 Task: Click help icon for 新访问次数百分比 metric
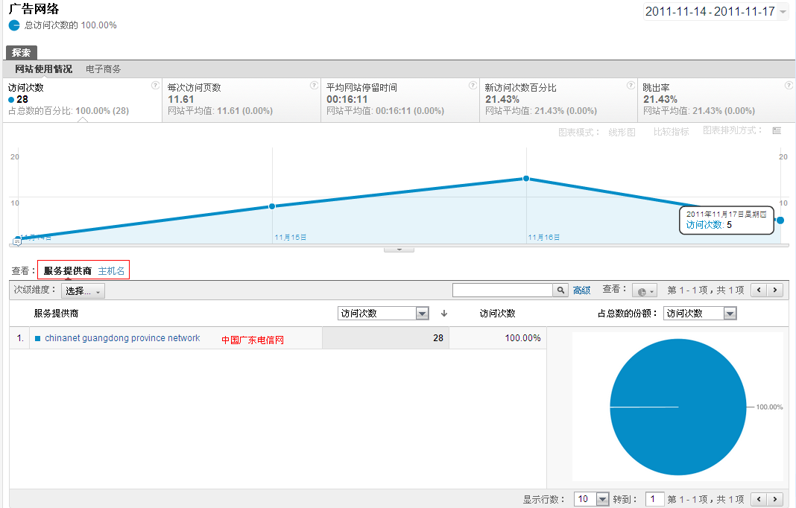631,85
